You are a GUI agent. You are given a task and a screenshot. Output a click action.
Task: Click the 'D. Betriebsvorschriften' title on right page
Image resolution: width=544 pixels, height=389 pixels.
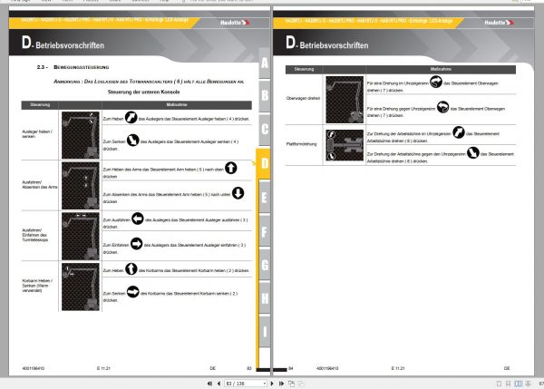point(326,44)
